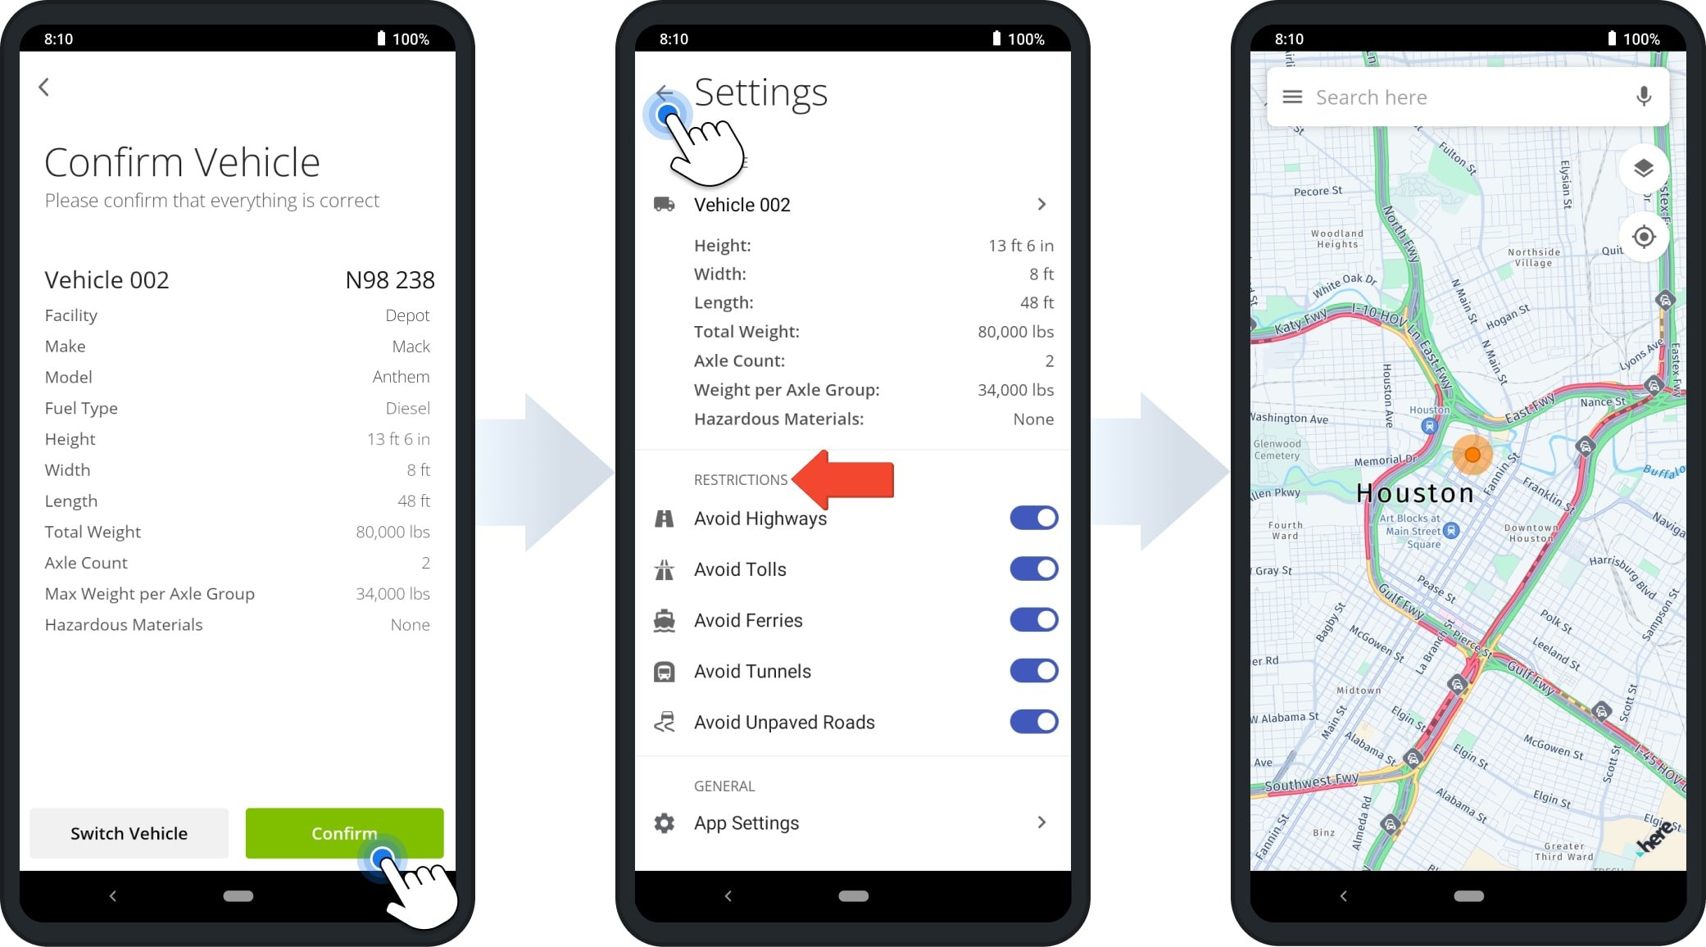Tap the app settings gear icon
Screen dimensions: 1706x947
coord(662,822)
